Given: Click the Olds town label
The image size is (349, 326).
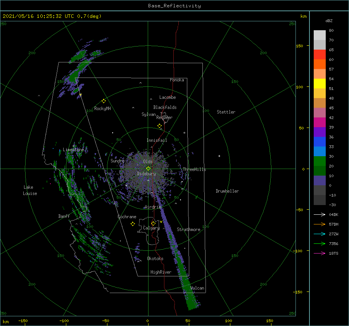Looking at the screenshot, I should point(148,162).
